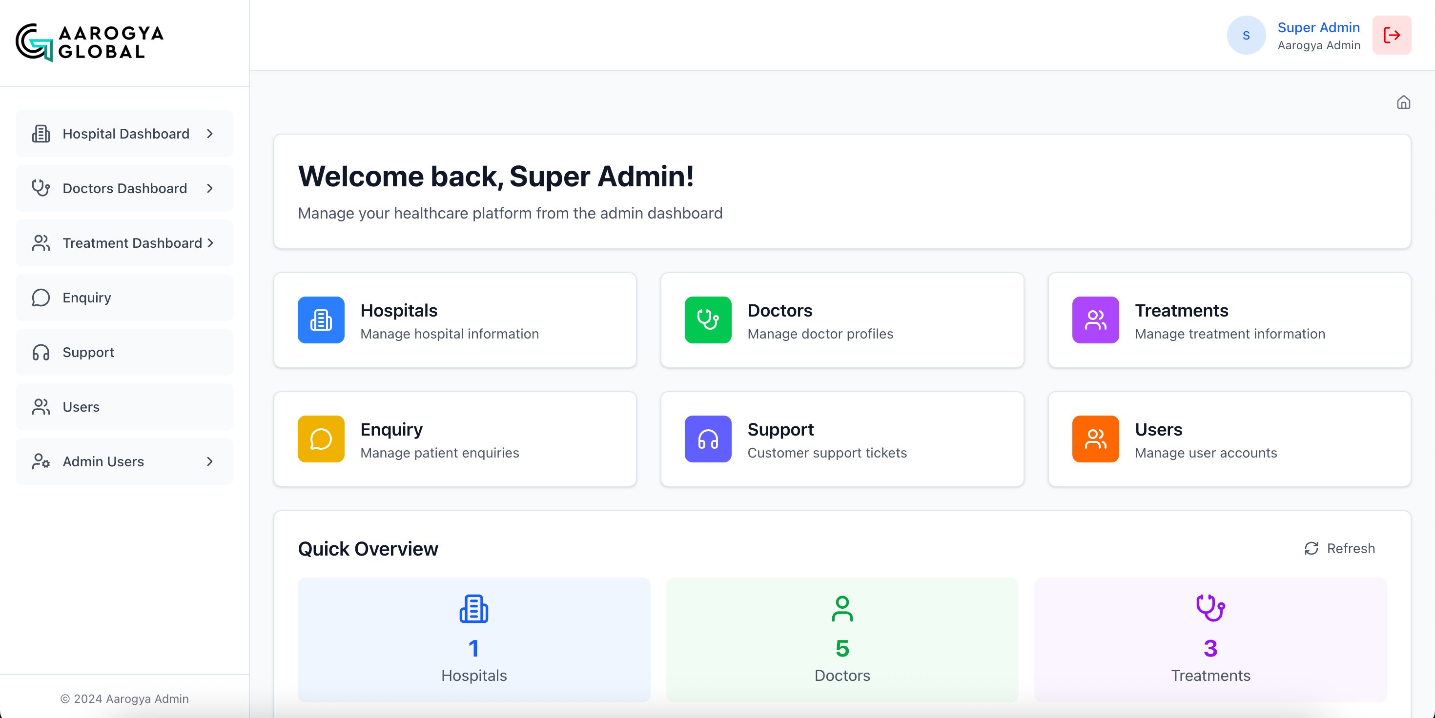Click the chat bubble icon beside sidebar Enquiry
The width and height of the screenshot is (1435, 718).
(x=41, y=298)
